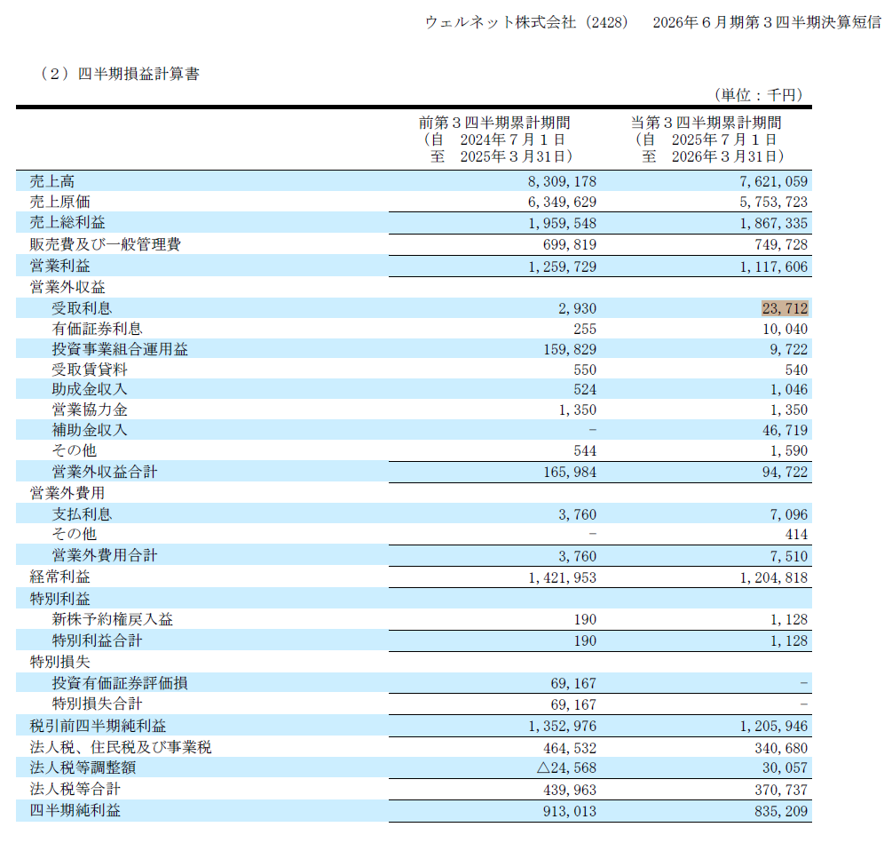
Task: Click the company name ウェルネット株式会社 header
Action: pyautogui.click(x=500, y=22)
